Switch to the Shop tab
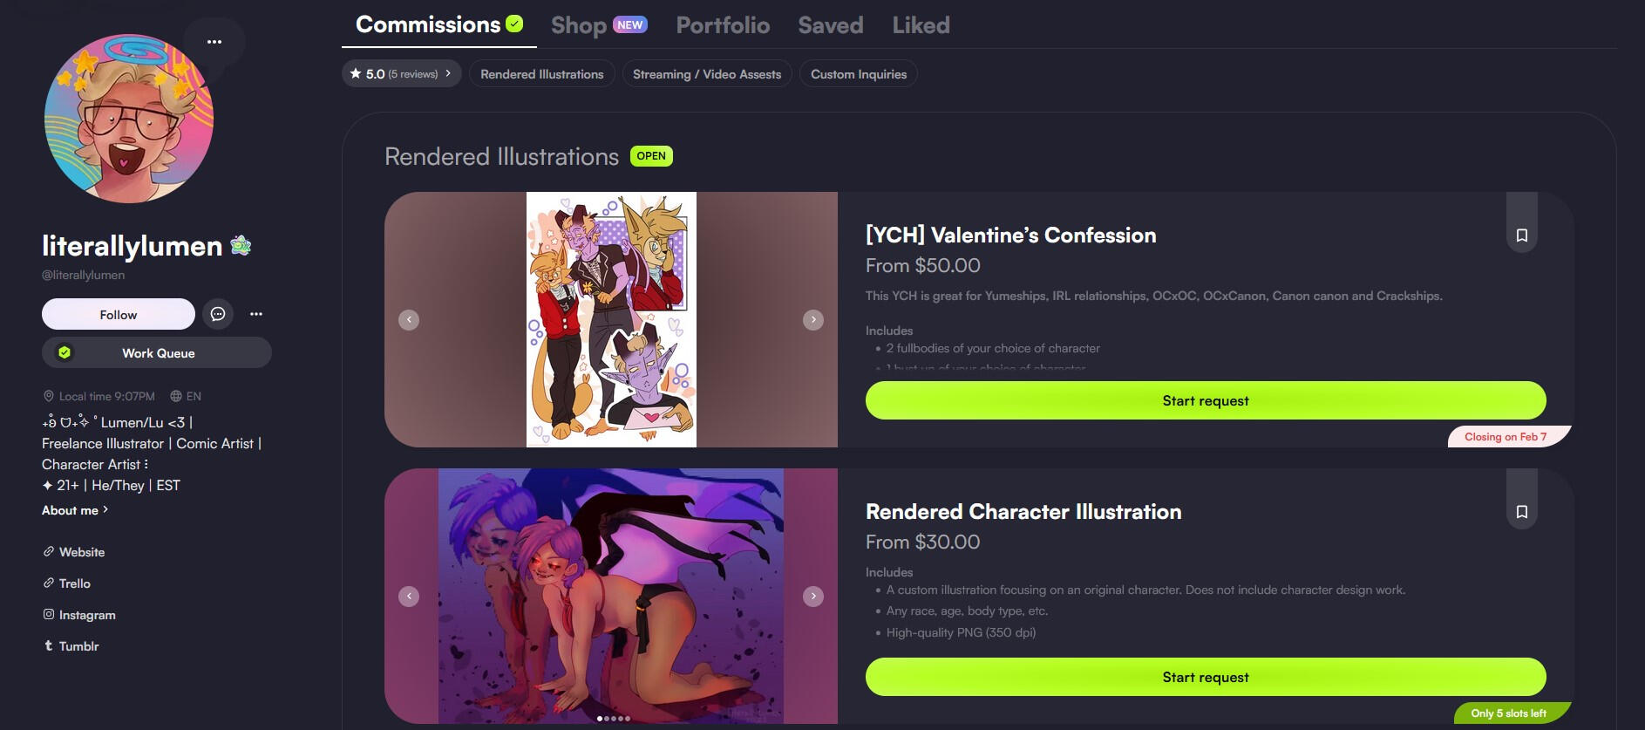1645x730 pixels. click(599, 25)
